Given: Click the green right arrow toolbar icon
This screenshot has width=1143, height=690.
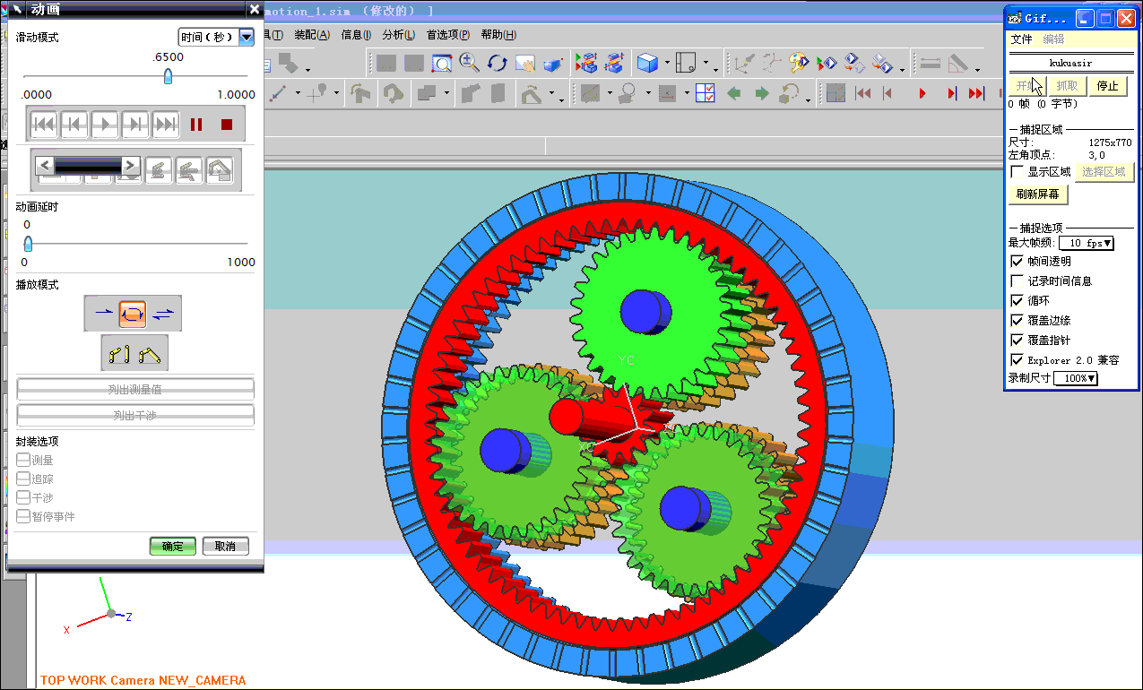Looking at the screenshot, I should coord(761,92).
